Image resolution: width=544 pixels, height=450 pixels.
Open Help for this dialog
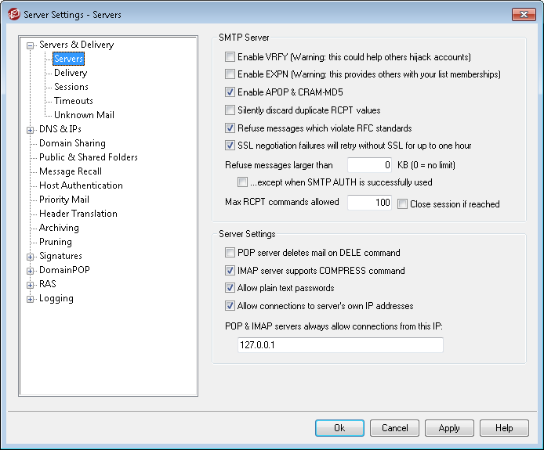(x=505, y=428)
